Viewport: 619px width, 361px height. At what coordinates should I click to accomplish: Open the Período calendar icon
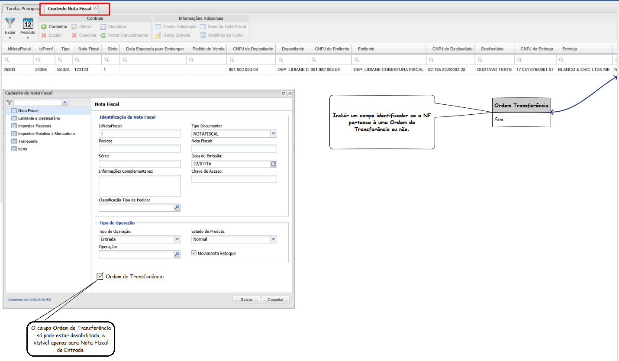[28, 23]
